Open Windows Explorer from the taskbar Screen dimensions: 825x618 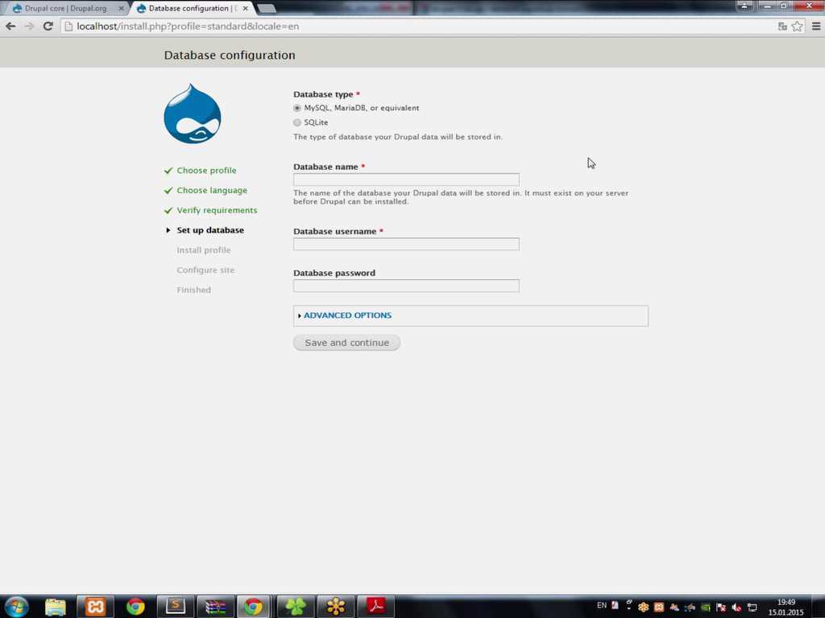click(x=56, y=607)
